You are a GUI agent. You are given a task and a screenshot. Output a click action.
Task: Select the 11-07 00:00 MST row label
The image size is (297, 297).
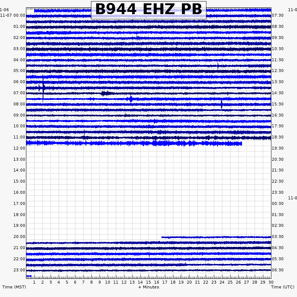click(x=13, y=15)
